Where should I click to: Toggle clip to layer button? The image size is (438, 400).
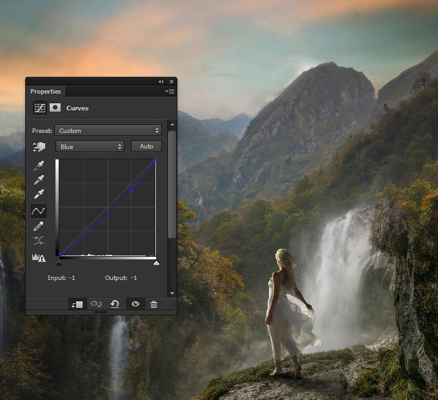coord(77,305)
